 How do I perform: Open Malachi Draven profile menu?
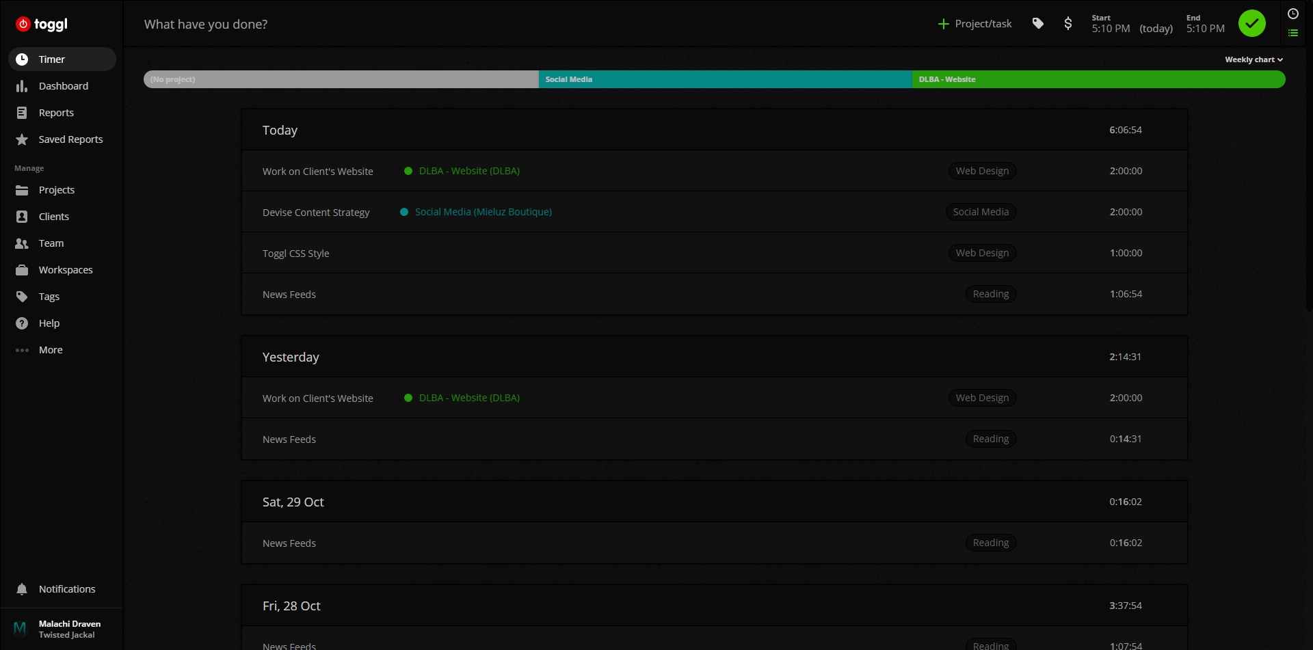(x=70, y=629)
